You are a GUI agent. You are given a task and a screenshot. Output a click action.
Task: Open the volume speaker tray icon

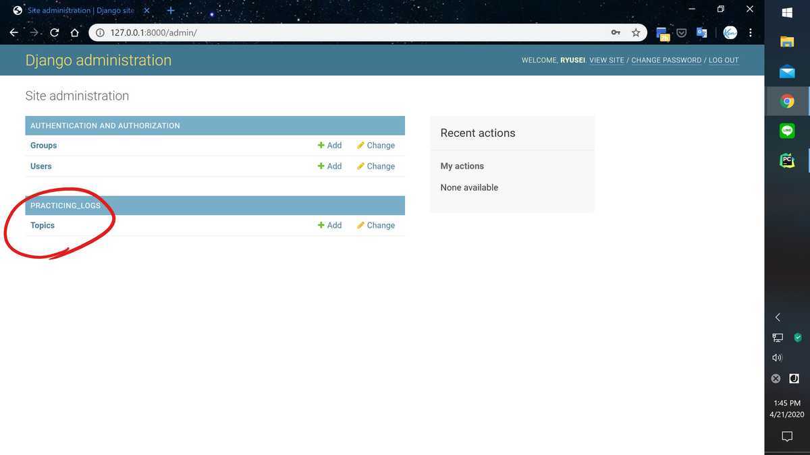click(x=778, y=358)
